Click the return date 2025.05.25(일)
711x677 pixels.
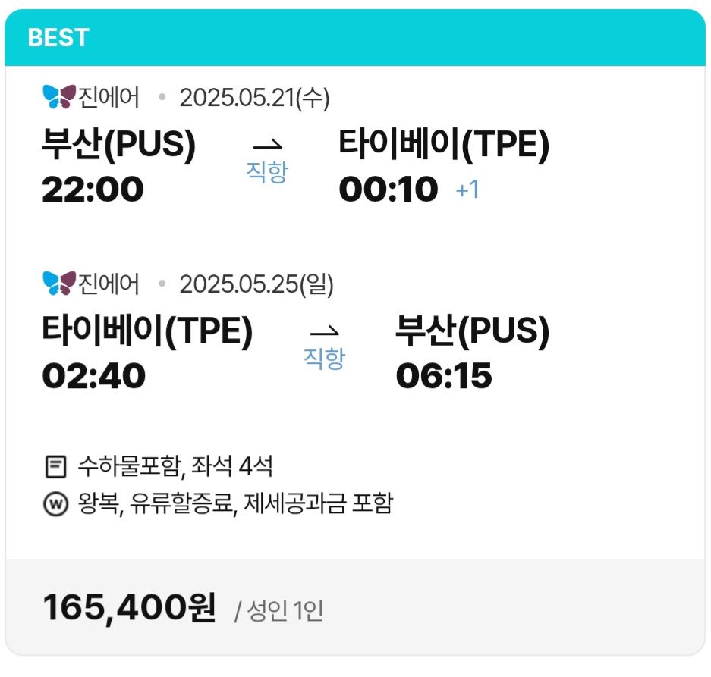pyautogui.click(x=256, y=284)
